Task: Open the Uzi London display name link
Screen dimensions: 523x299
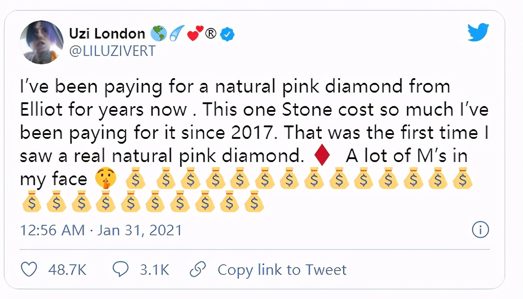Action: [x=107, y=34]
